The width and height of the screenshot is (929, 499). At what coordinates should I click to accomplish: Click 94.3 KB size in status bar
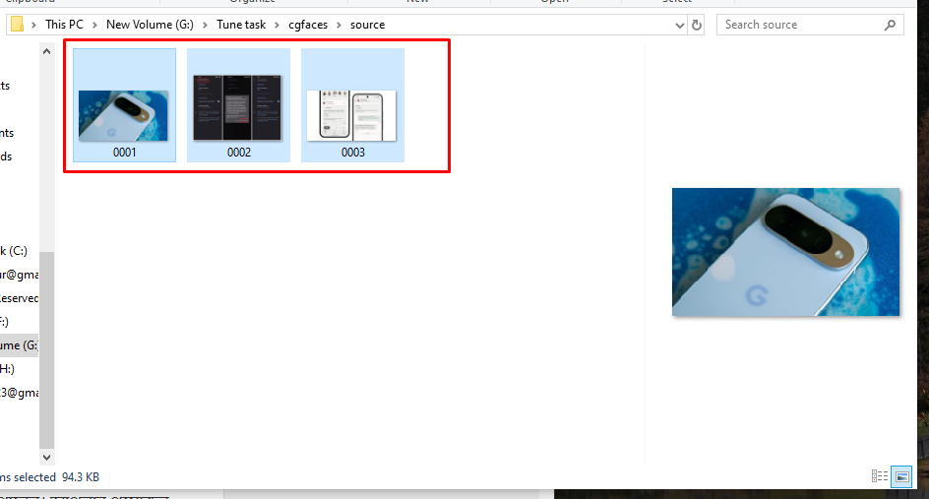(81, 477)
